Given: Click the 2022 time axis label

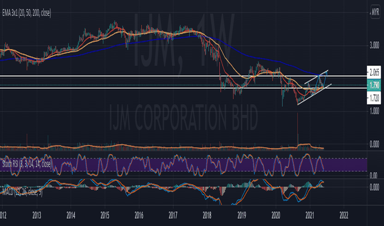Looking at the screenshot, I should pos(344,215).
